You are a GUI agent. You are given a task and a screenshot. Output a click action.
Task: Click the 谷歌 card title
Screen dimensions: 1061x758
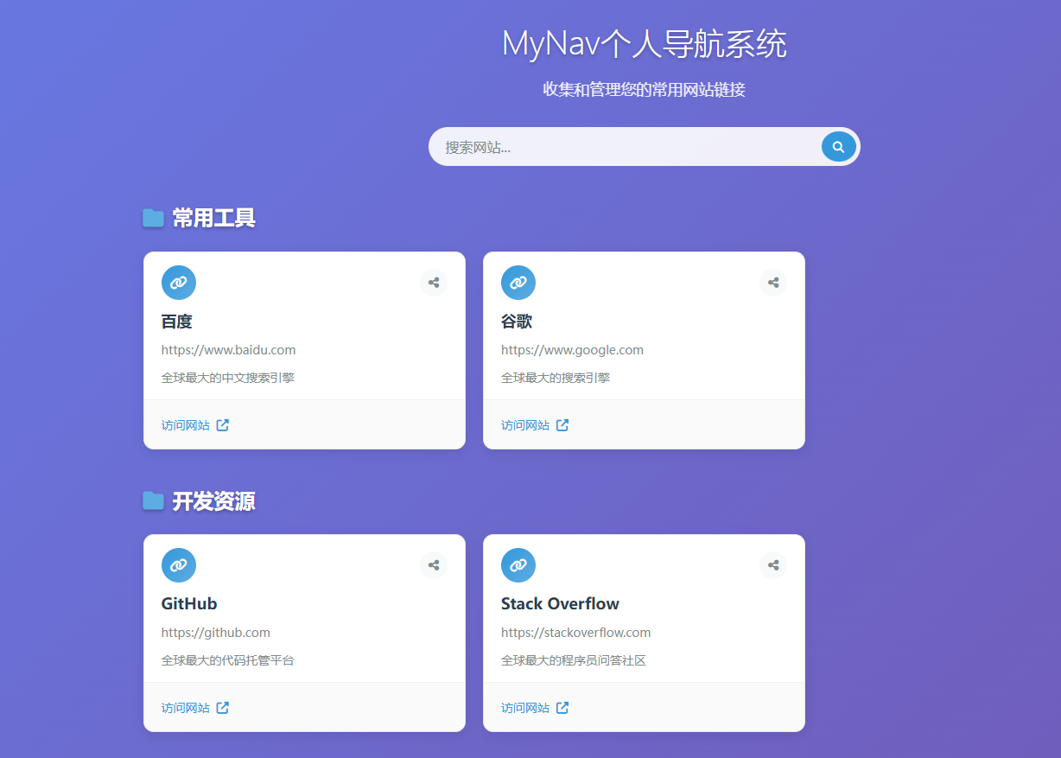[x=517, y=322]
